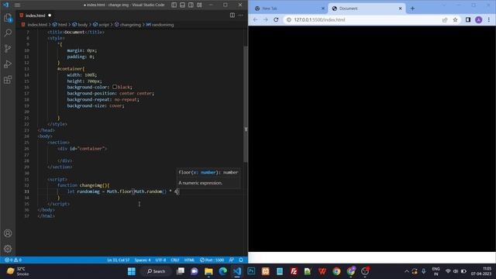Open the Run and Debug view
Viewport: 496px width, 279px height.
coord(8,64)
